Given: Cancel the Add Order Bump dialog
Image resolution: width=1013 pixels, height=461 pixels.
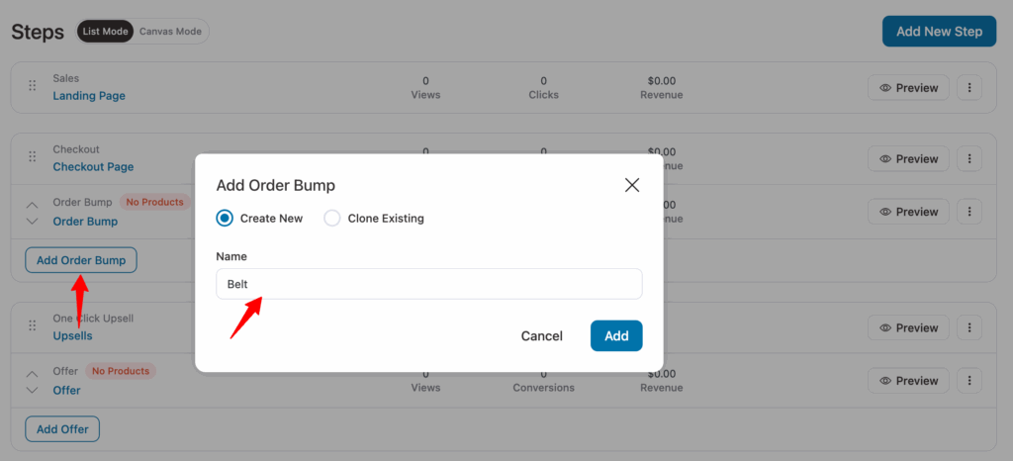Looking at the screenshot, I should click(x=541, y=335).
